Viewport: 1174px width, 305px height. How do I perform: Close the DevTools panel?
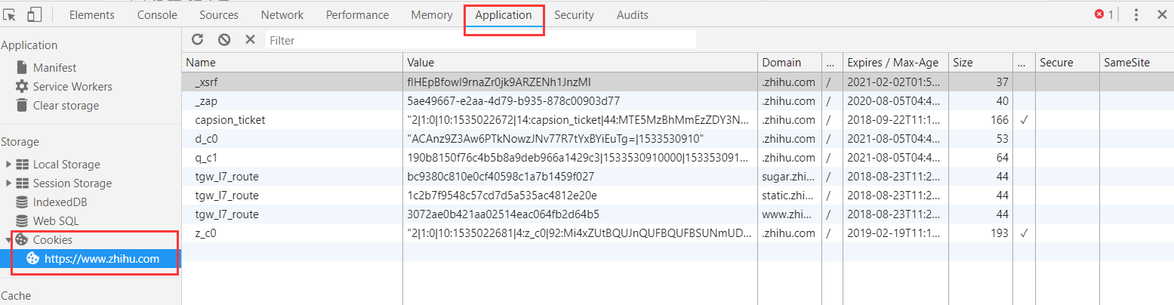[1162, 14]
